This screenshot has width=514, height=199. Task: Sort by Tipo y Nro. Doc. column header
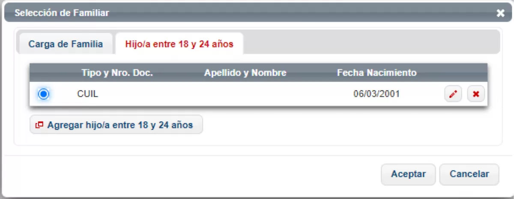117,73
